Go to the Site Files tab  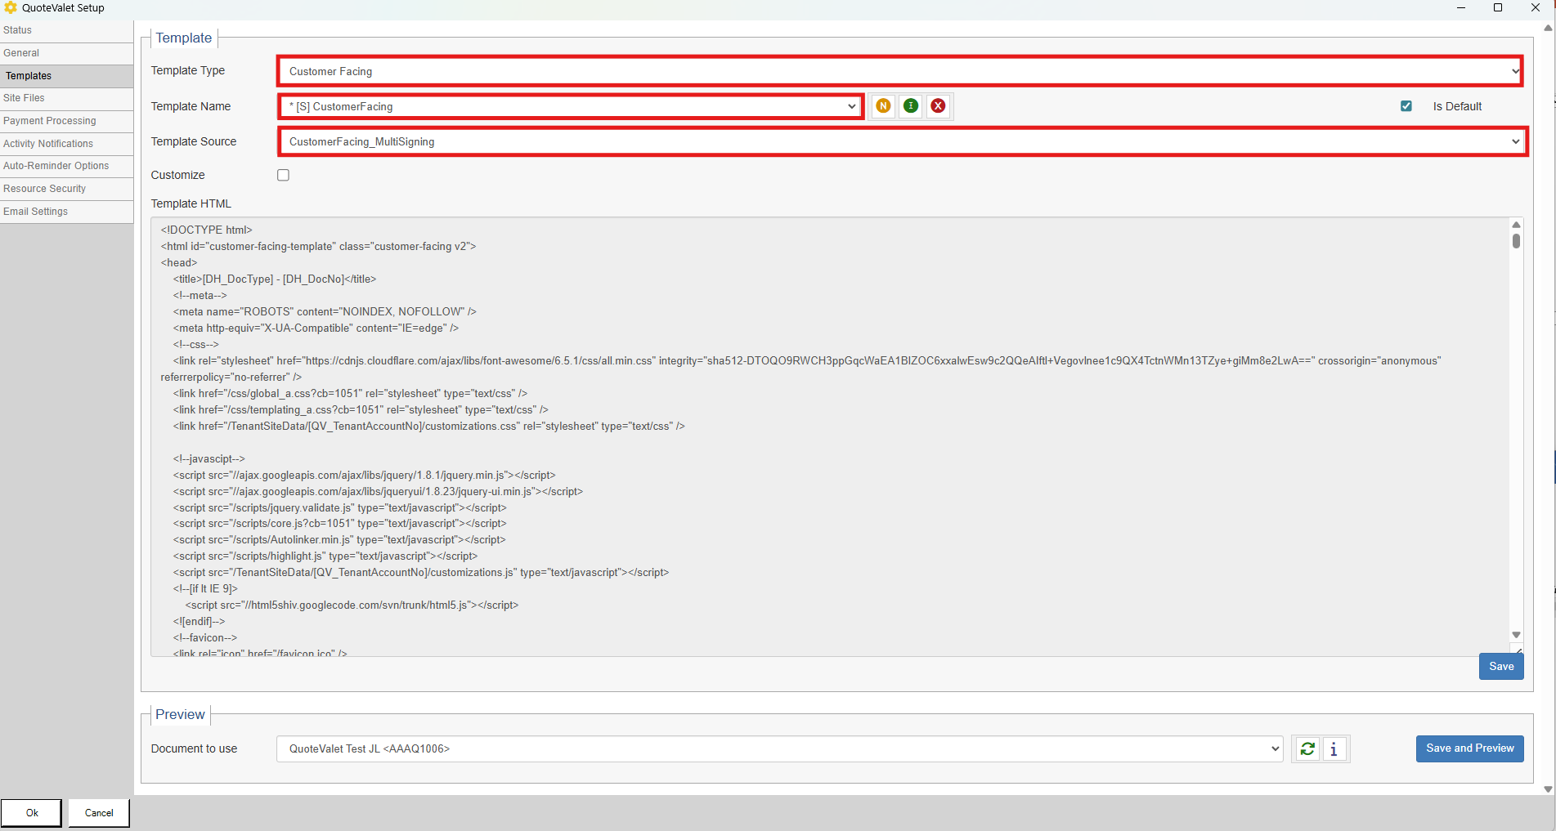pyautogui.click(x=25, y=98)
